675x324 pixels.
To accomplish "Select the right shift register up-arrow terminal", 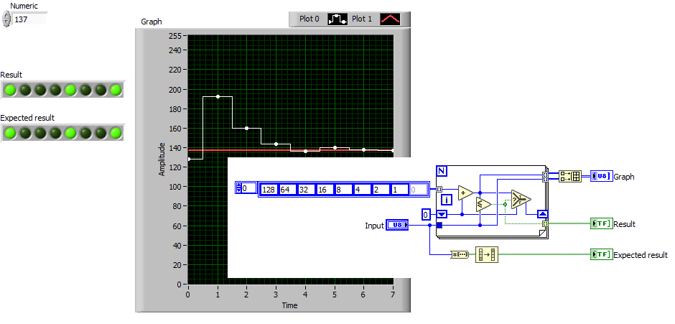I will pyautogui.click(x=542, y=214).
